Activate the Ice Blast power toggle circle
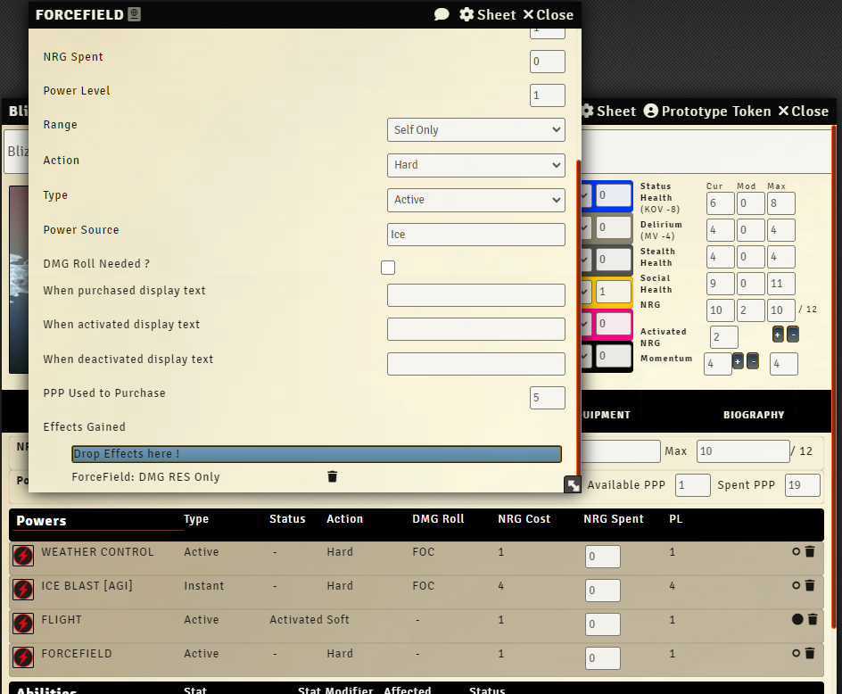 click(797, 586)
